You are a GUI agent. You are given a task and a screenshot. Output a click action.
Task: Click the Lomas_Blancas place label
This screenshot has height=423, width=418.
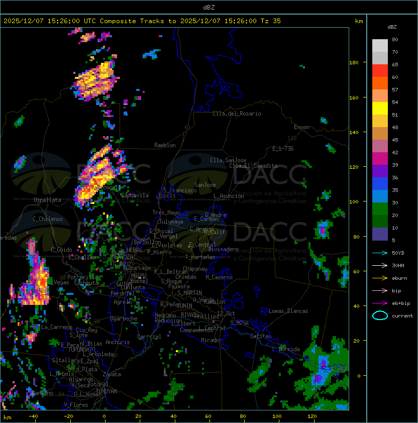tap(288, 311)
